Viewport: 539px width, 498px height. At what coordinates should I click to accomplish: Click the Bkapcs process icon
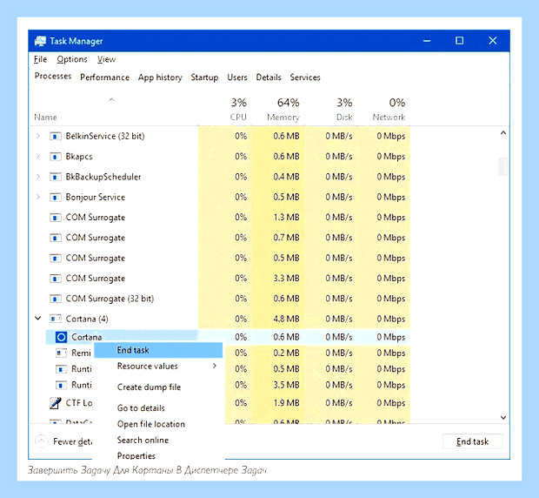56,157
